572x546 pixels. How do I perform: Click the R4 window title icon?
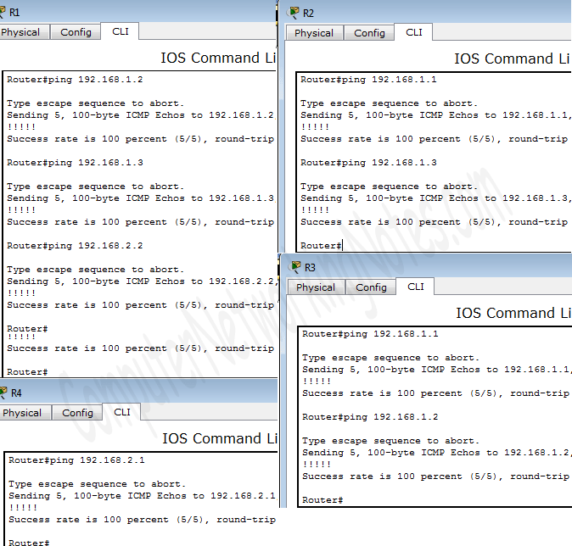click(3, 393)
